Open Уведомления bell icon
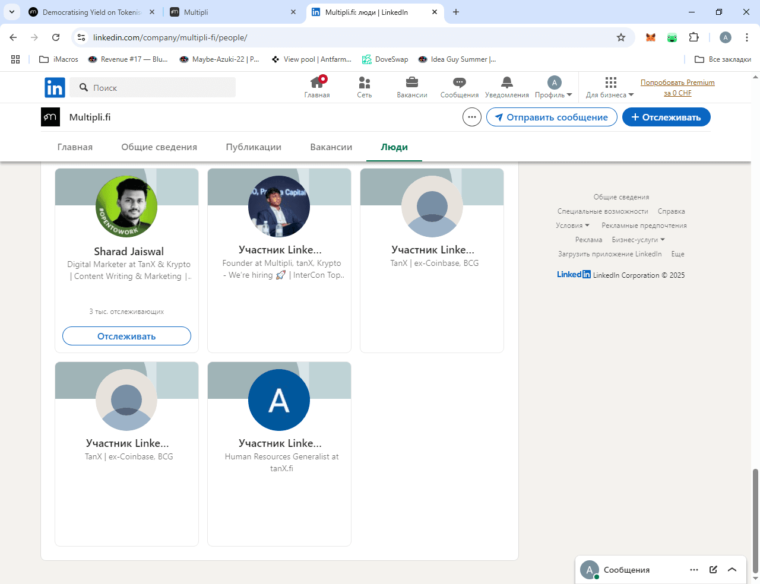 click(507, 87)
